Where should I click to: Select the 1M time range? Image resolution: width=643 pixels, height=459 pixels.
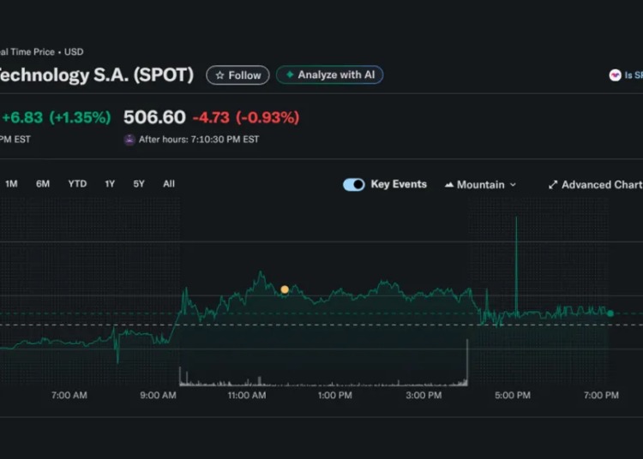[x=11, y=184]
